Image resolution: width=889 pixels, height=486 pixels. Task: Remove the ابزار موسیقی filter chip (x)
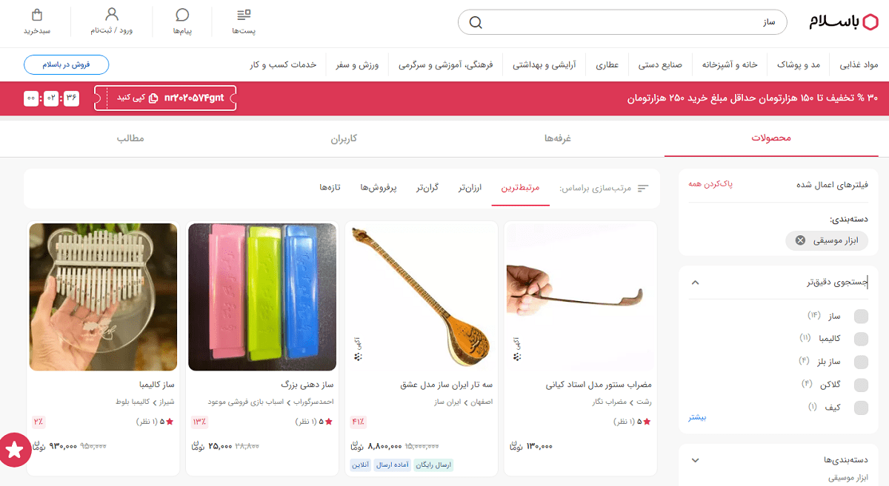[800, 240]
